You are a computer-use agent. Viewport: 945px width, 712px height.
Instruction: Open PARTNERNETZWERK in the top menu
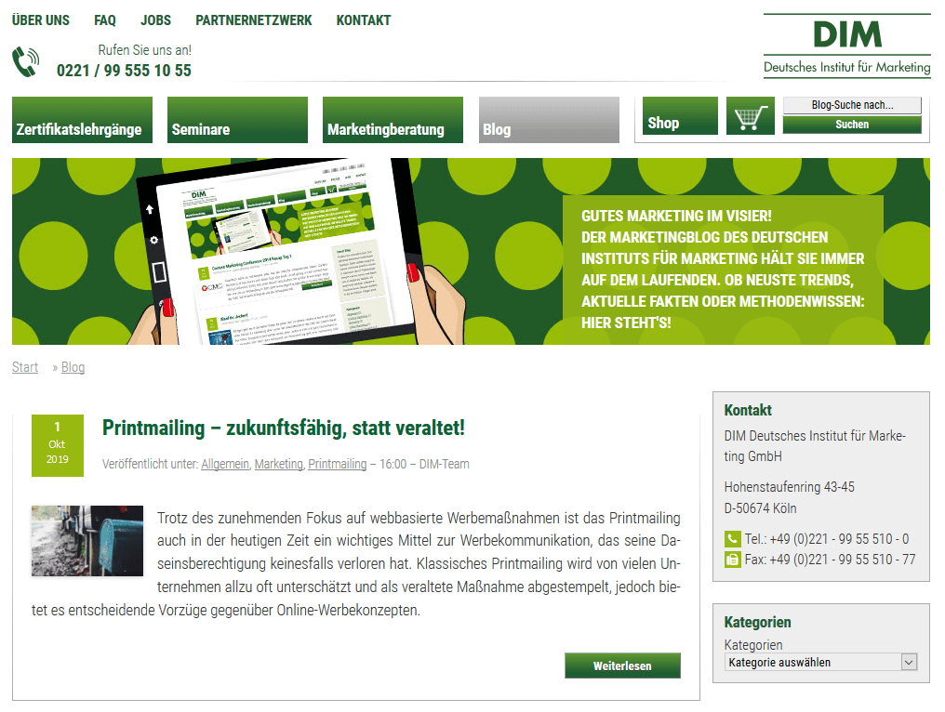pyautogui.click(x=254, y=20)
